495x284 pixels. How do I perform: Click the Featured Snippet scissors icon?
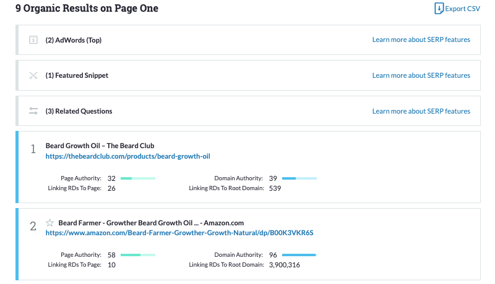pos(33,76)
